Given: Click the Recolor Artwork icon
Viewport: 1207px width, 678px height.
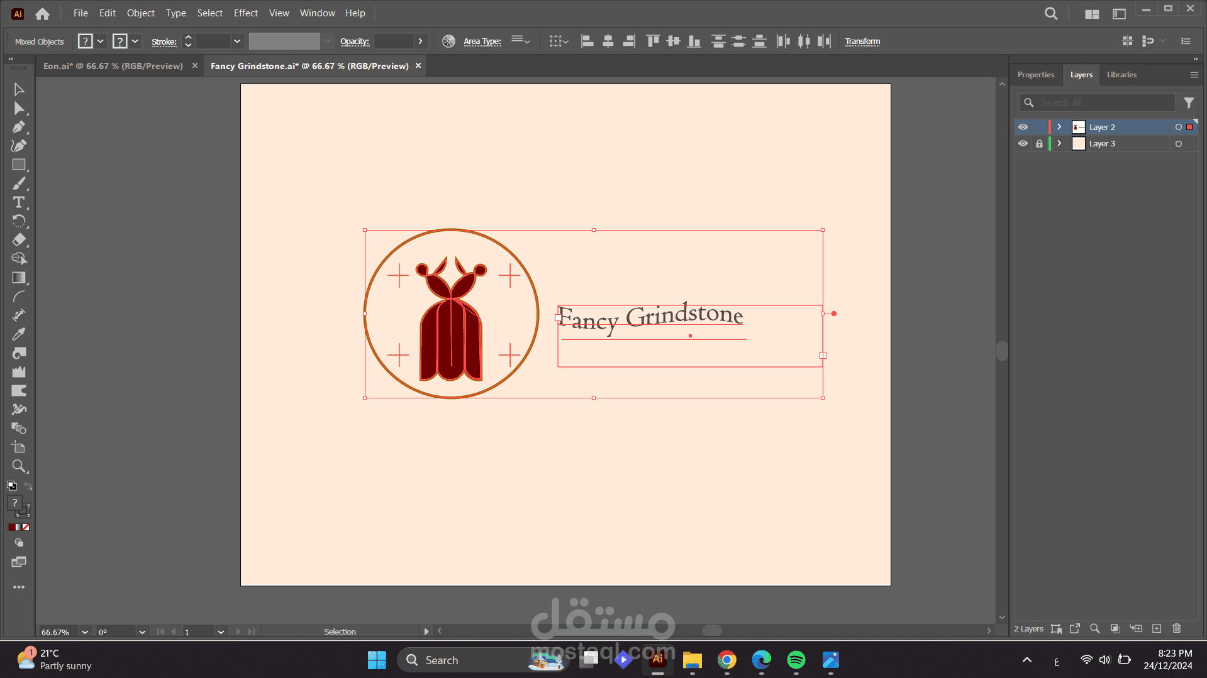Looking at the screenshot, I should tap(448, 41).
